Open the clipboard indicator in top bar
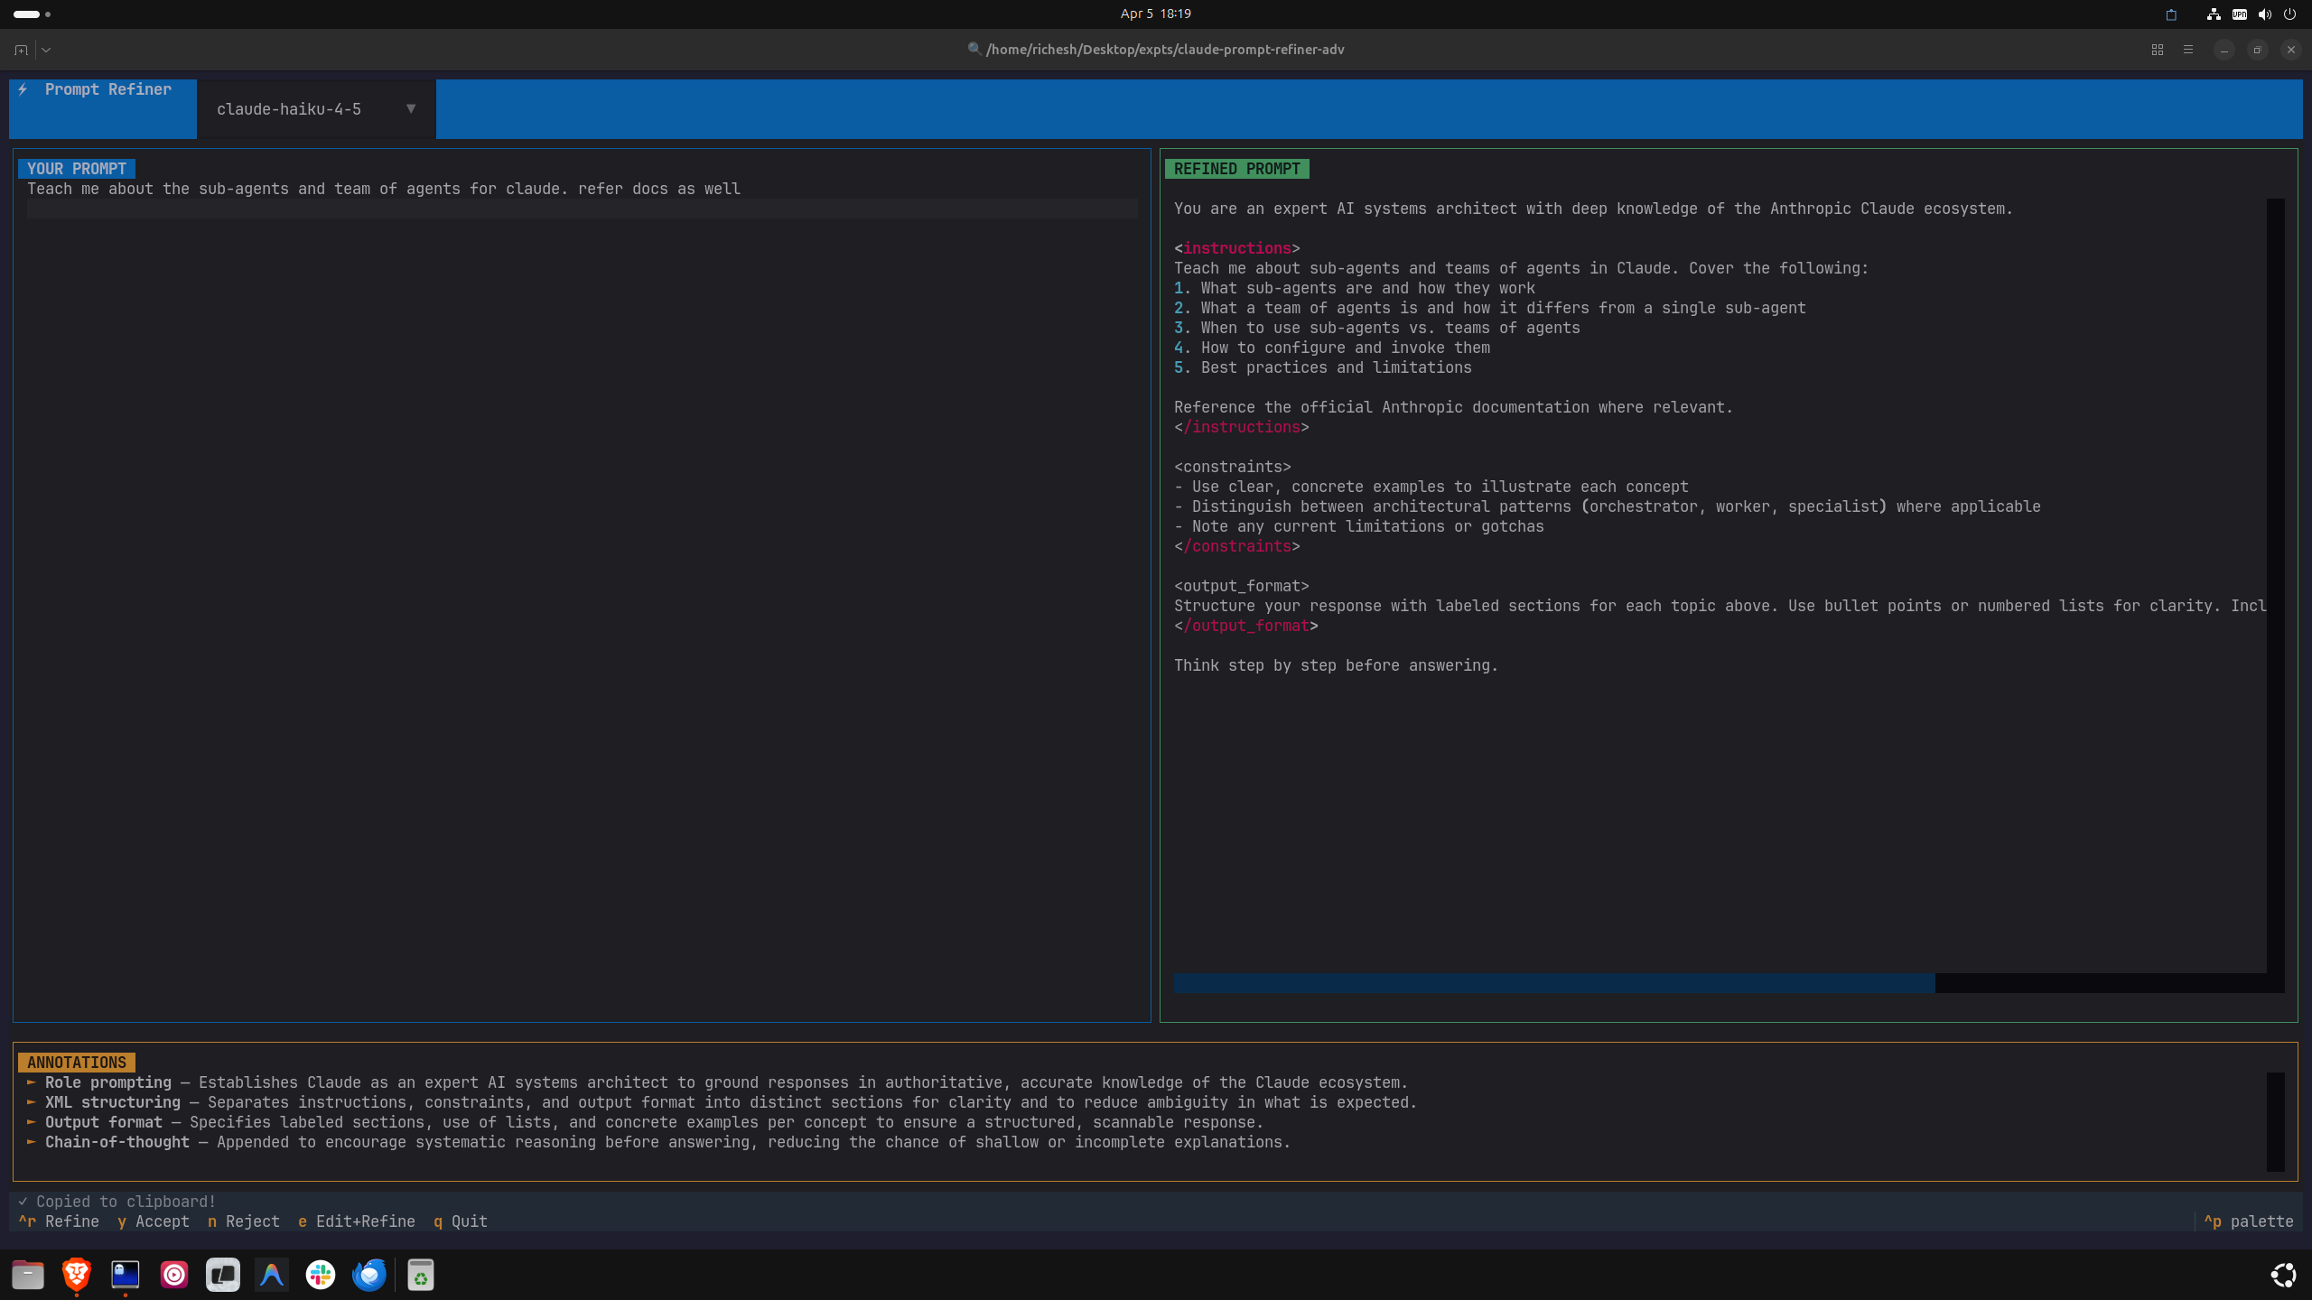The height and width of the screenshot is (1300, 2312). (x=2172, y=14)
